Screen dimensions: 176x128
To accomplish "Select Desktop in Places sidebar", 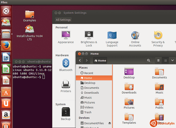I will coord(94,83).
